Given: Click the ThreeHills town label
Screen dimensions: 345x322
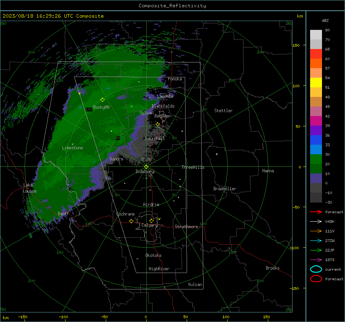Looking at the screenshot, I should [193, 167].
